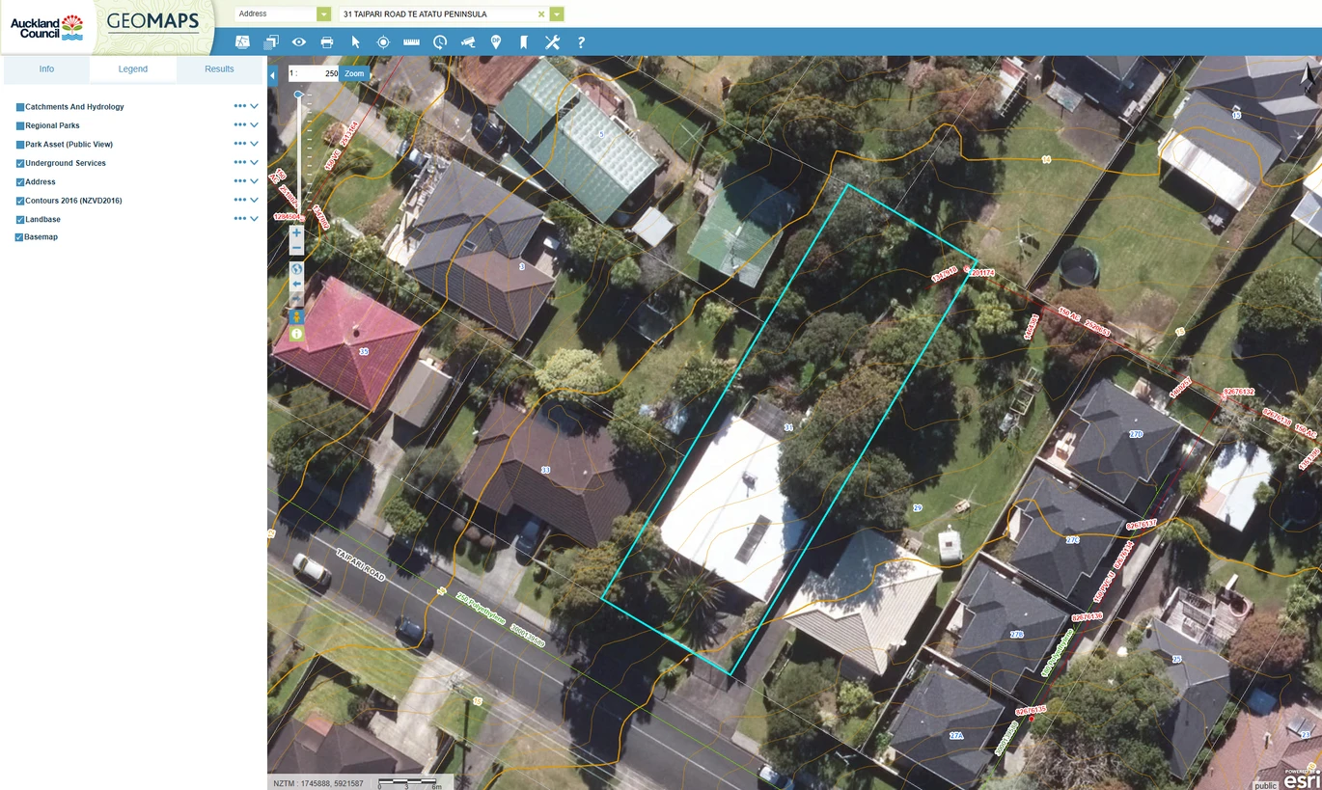Open the address results dropdown arrow

coord(557,14)
